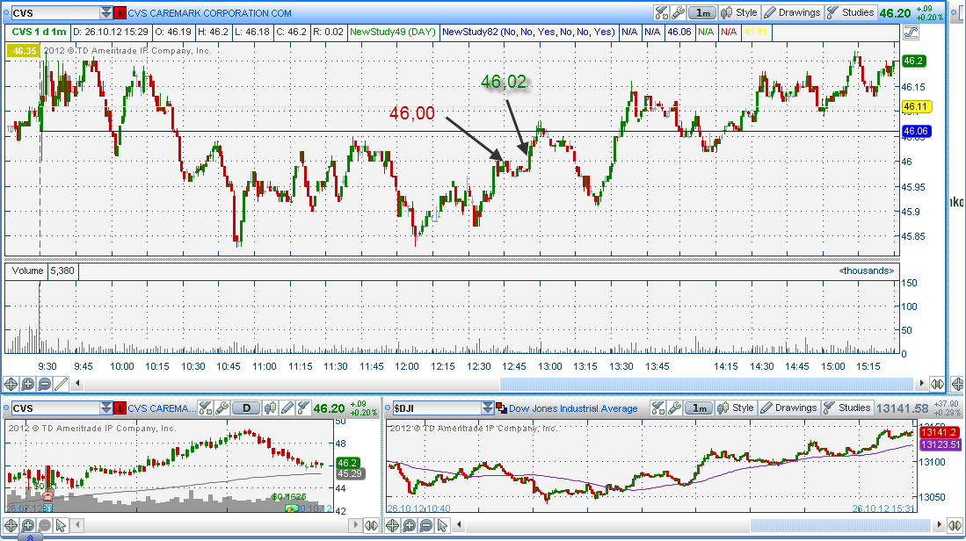Expand the $DJI symbol dropdown

pyautogui.click(x=488, y=408)
